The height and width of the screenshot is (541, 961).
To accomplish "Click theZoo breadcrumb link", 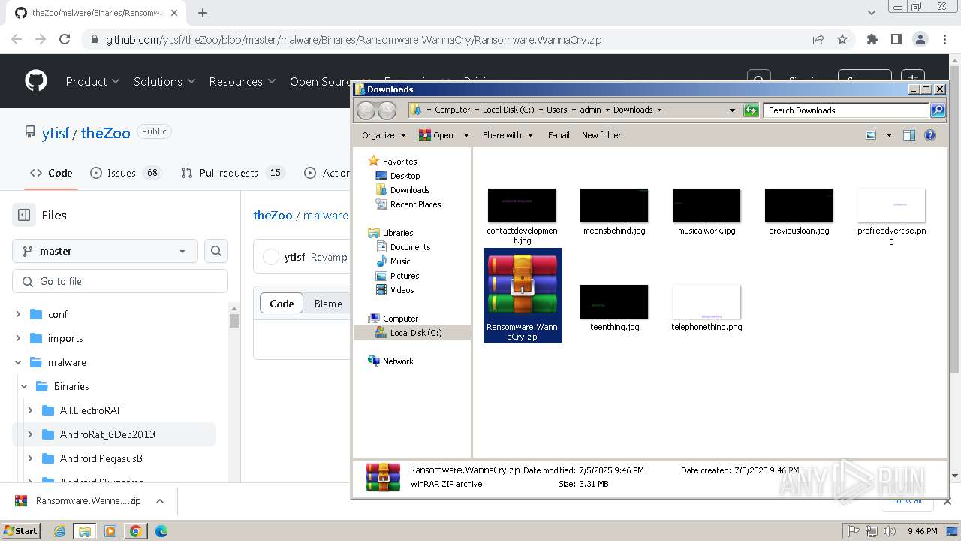I will (x=273, y=215).
